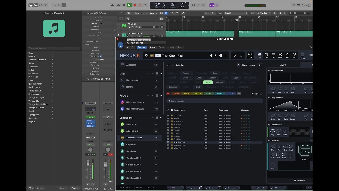339x191 pixels.
Task: Select the Drumloop category filter
Action: 186,78
